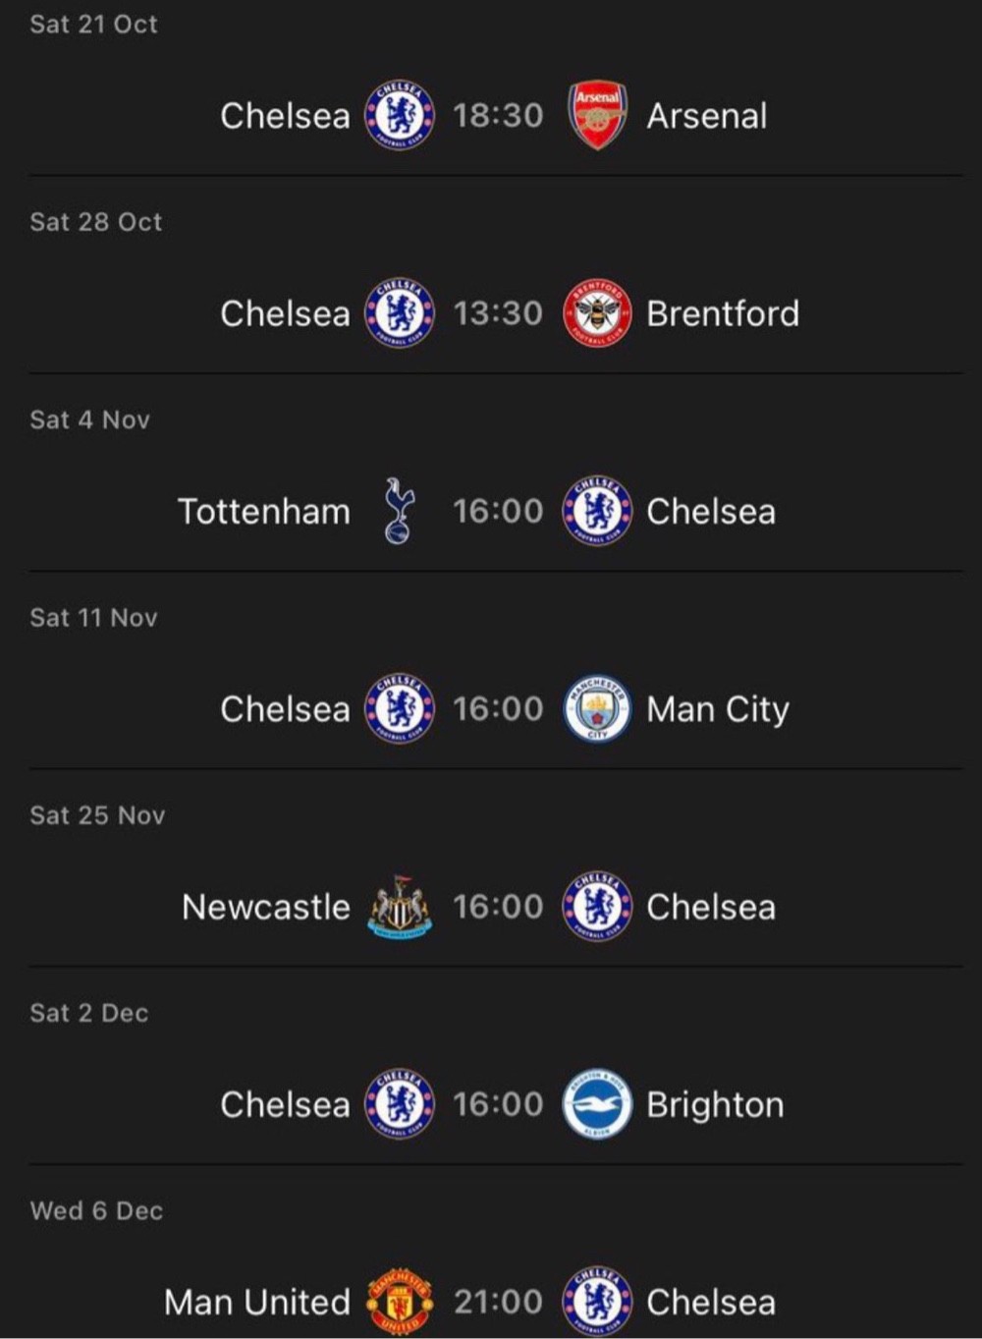Open the Man City club badge
The height and width of the screenshot is (1339, 982).
pos(597,708)
